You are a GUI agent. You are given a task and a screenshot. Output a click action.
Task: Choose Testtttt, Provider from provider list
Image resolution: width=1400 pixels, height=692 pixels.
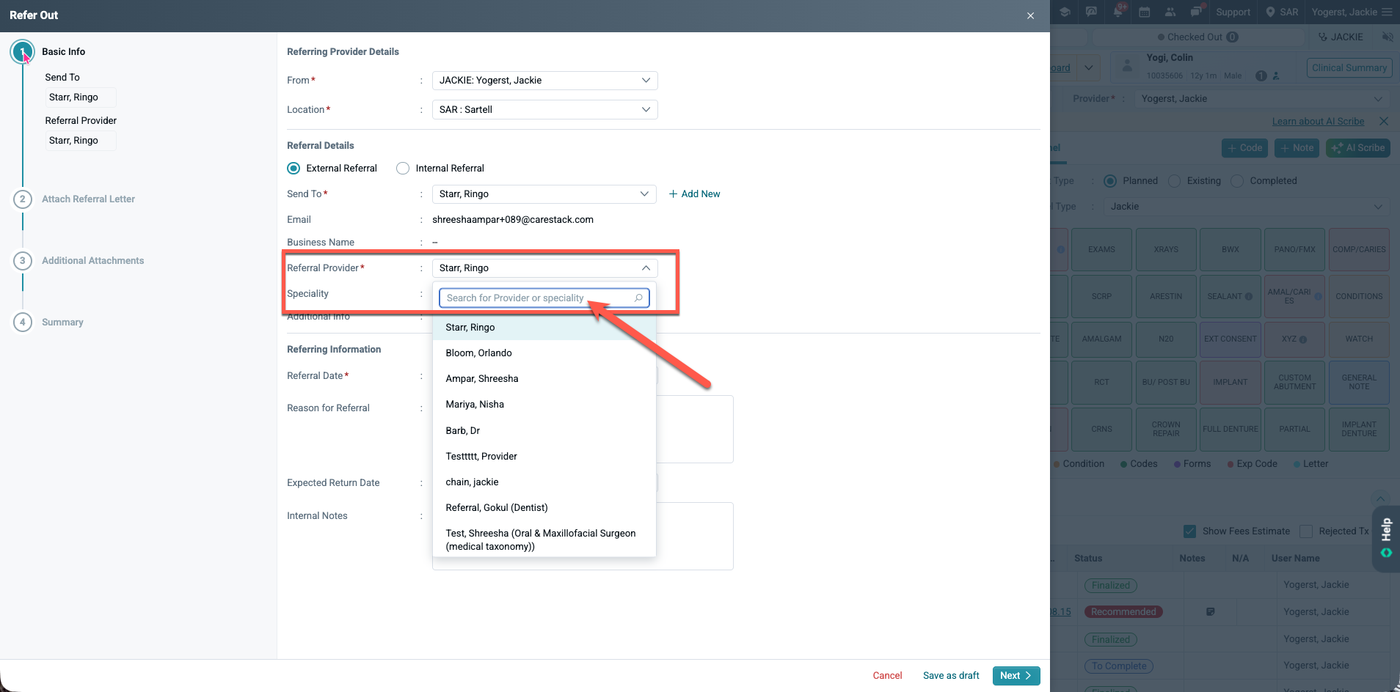(x=544, y=456)
